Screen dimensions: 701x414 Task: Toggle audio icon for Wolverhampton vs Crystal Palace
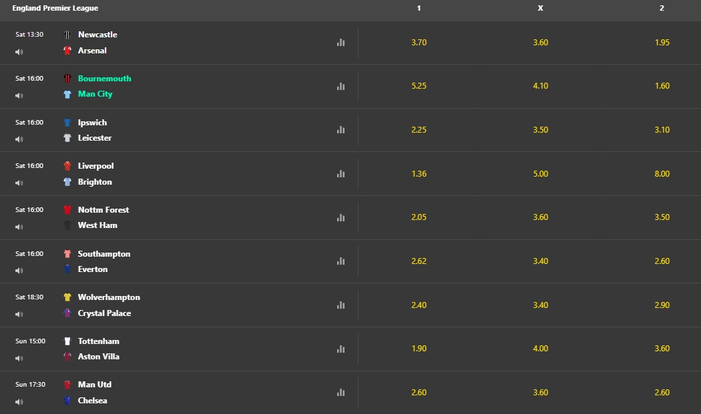click(x=19, y=315)
